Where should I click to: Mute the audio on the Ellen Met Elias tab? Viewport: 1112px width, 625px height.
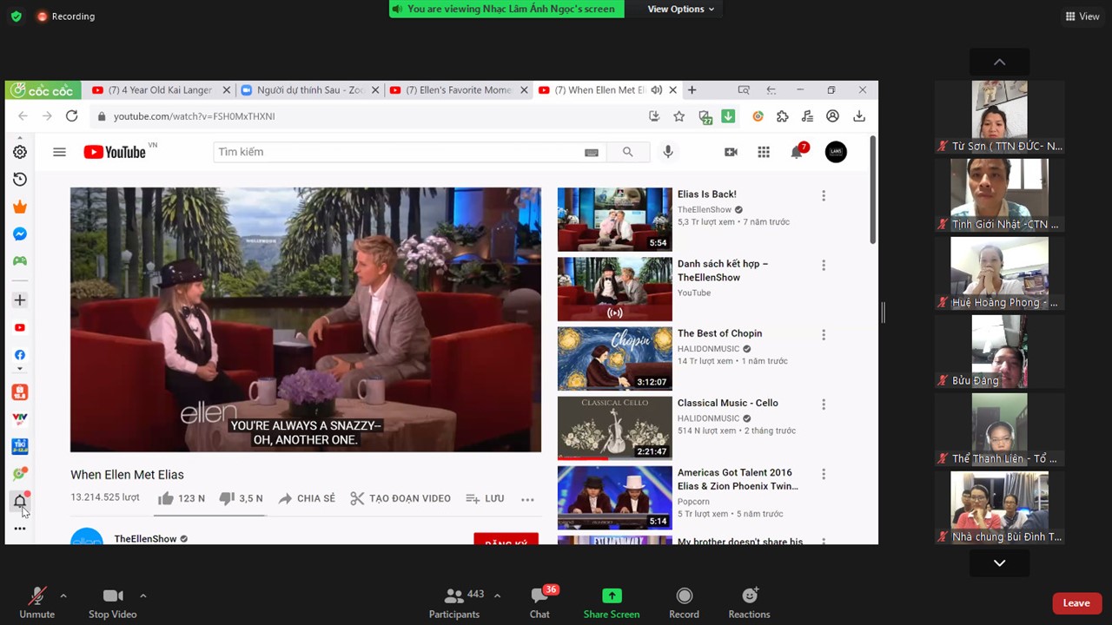point(657,90)
